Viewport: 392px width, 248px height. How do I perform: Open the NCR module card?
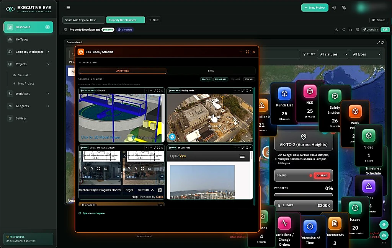click(310, 101)
